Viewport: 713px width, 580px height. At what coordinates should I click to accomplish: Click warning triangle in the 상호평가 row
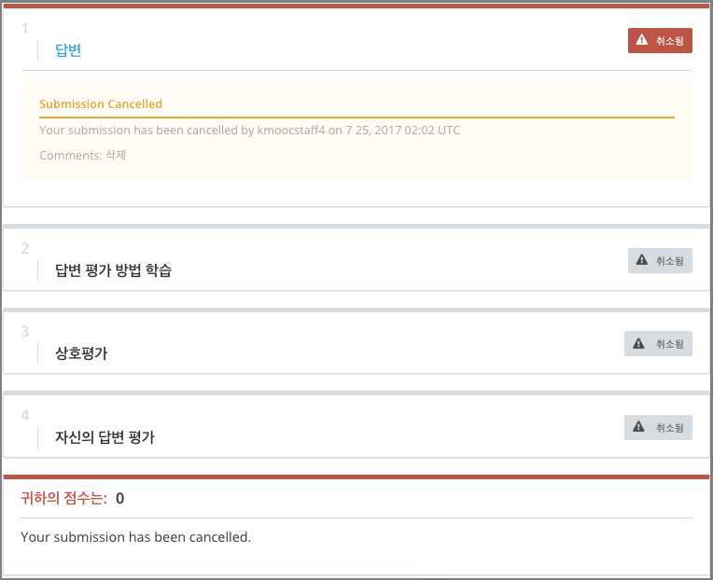click(638, 343)
